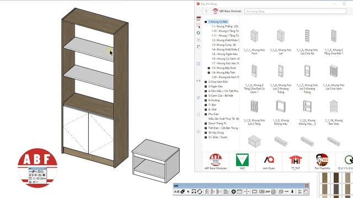The height and width of the screenshot is (198, 353).
Task: Toggle the square checkbox icon in shop sidebar
Action: click(199, 114)
